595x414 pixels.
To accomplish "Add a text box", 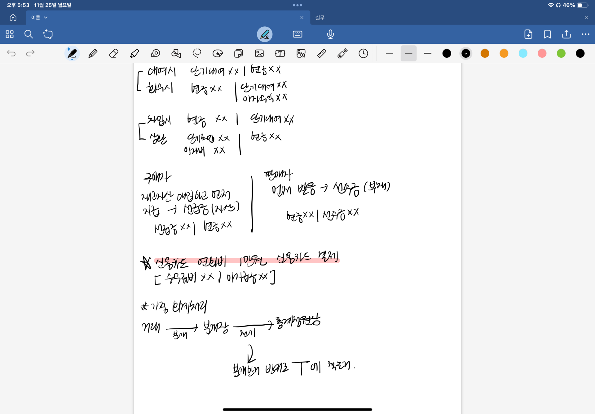I will [280, 53].
